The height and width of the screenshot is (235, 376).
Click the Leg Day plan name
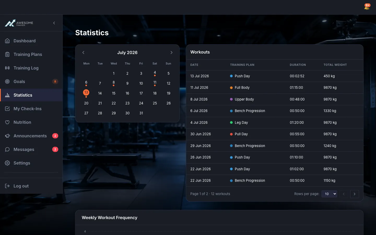coord(241,122)
